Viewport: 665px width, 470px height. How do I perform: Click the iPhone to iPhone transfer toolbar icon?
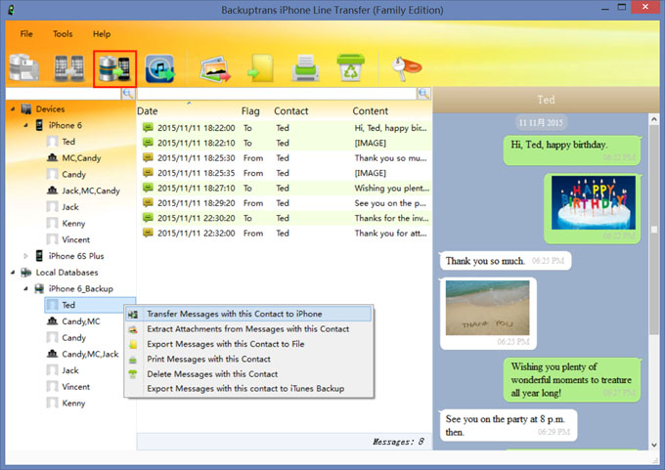(x=69, y=67)
